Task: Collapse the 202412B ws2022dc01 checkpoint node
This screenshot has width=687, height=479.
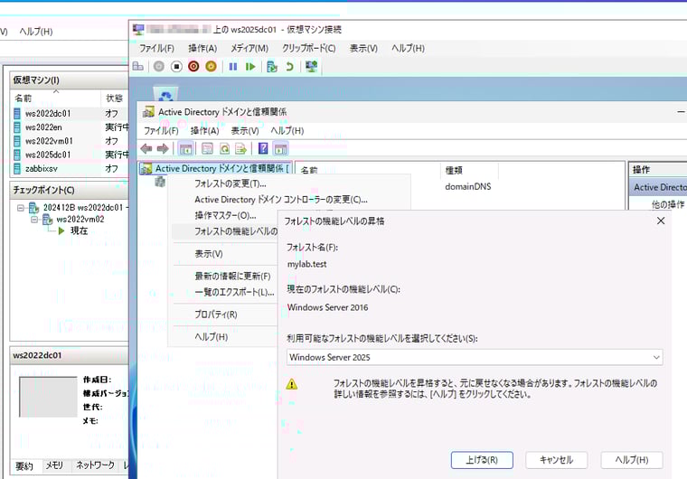Action: click(x=20, y=208)
